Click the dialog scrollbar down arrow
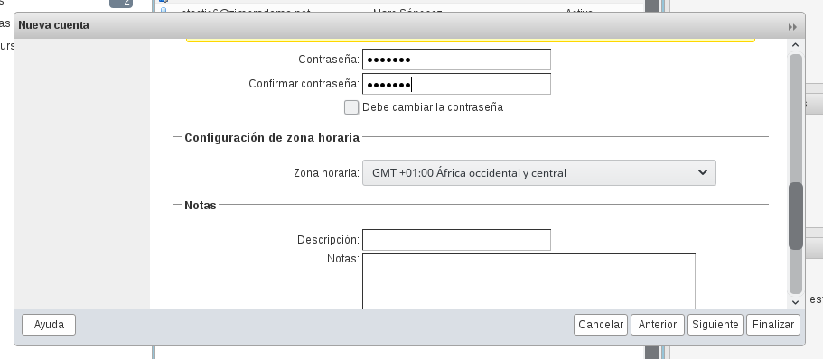 (x=795, y=302)
